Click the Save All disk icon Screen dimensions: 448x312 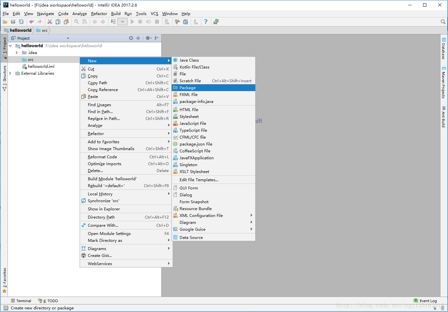[x=13, y=22]
